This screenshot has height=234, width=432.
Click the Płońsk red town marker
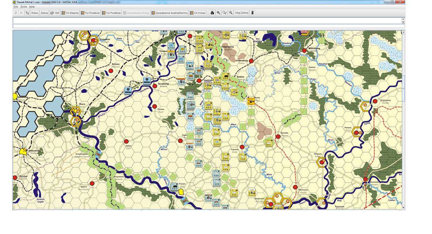[x=242, y=147]
